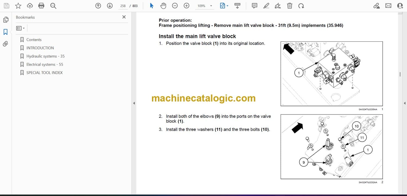407x196 pixels.
Task: Activate the hand pan tool
Action: [x=163, y=6]
